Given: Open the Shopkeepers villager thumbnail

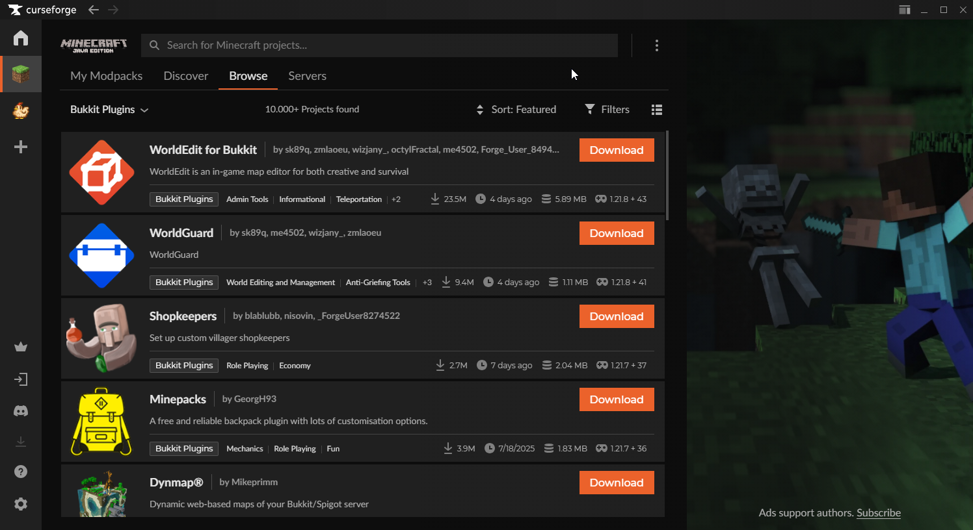Looking at the screenshot, I should point(101,338).
